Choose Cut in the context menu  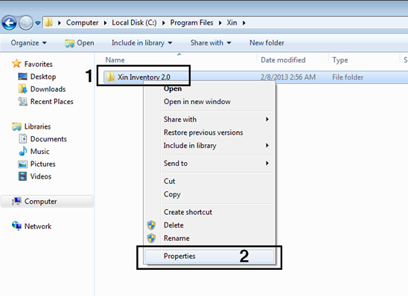tap(170, 181)
